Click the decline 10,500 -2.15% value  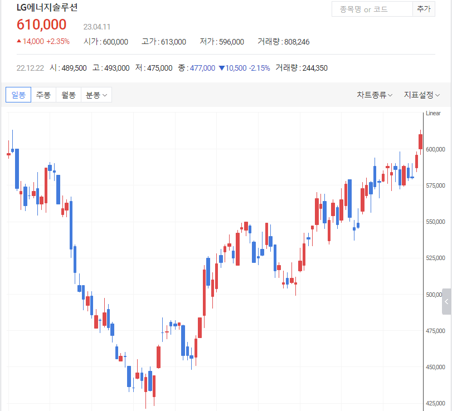245,68
